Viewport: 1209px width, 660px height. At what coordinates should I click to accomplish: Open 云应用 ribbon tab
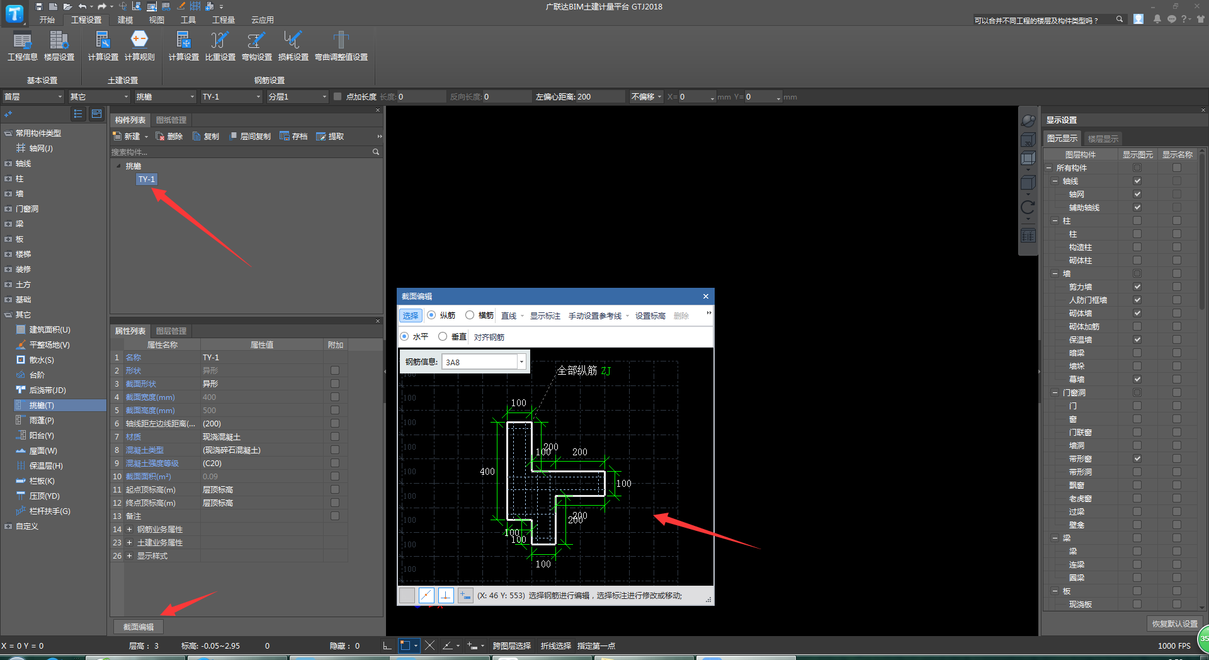point(263,20)
